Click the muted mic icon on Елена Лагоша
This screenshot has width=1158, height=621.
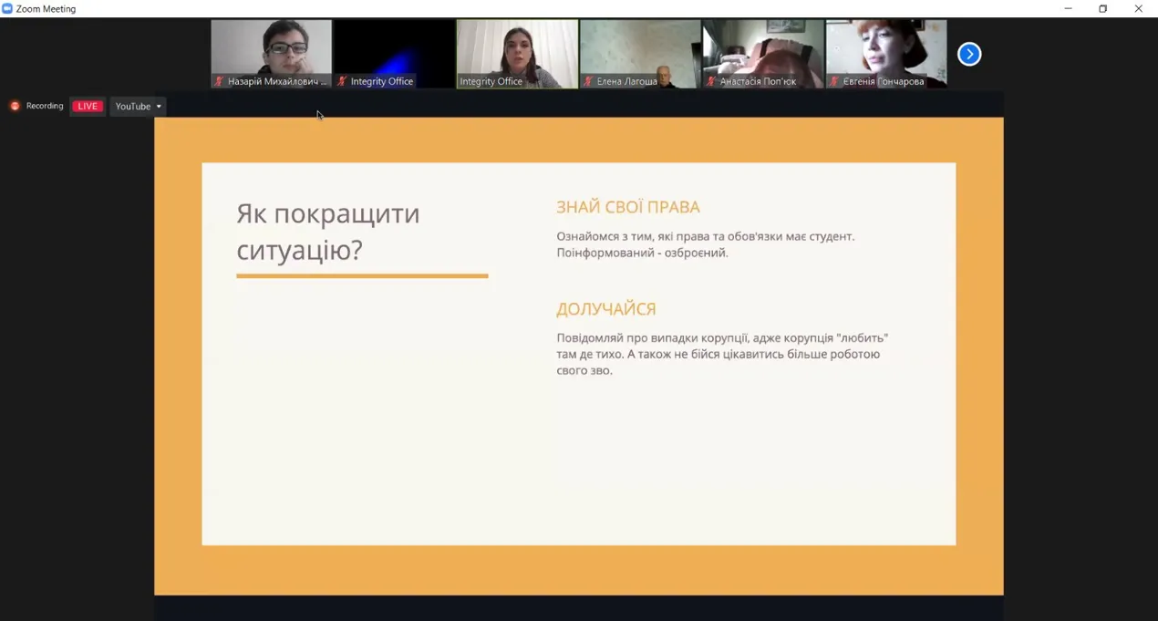pyautogui.click(x=588, y=81)
